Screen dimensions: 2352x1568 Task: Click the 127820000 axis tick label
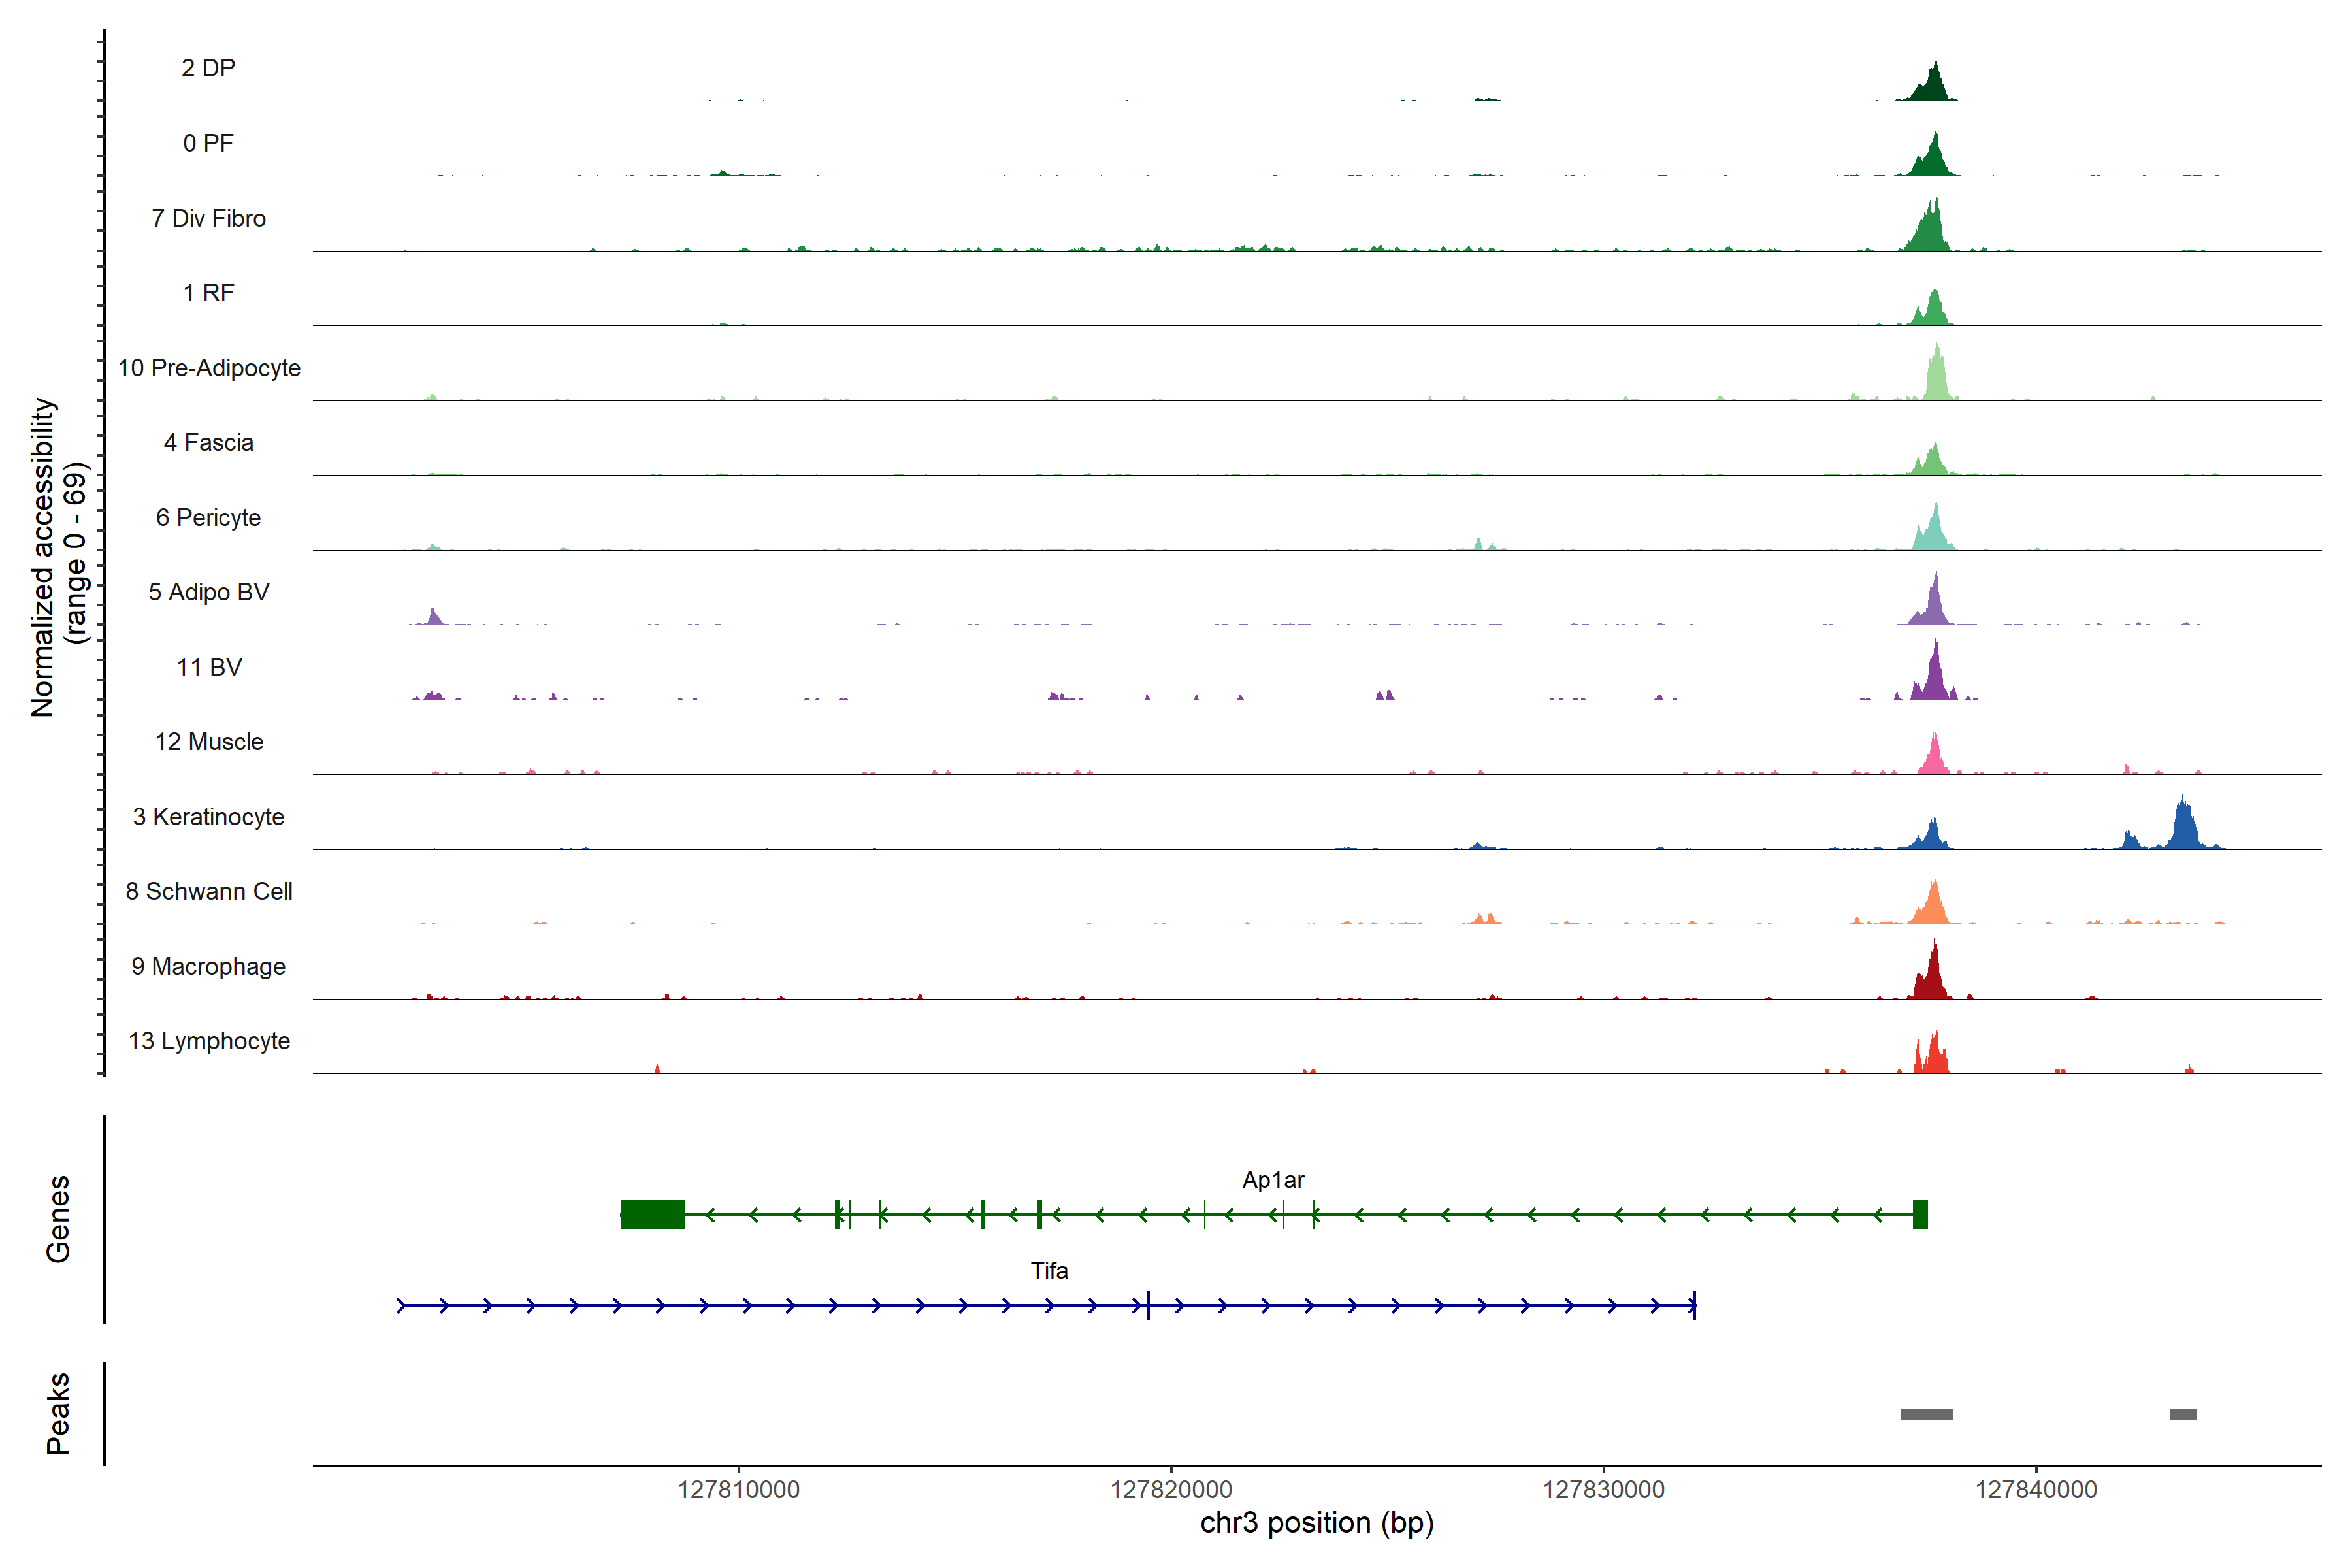(1171, 1490)
